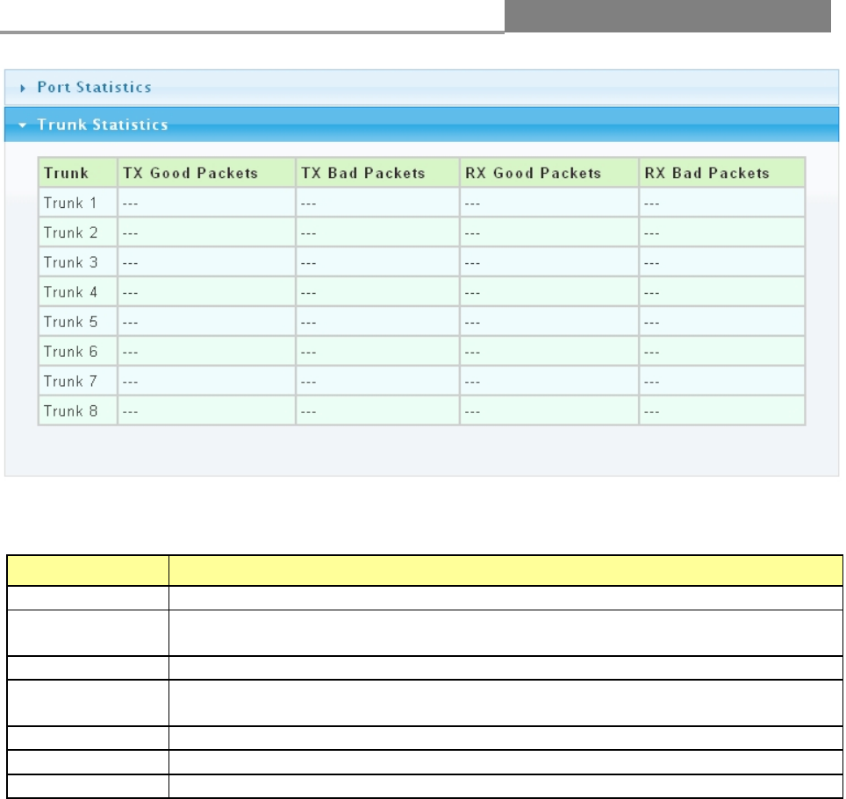Viewport: 846px width, 799px height.
Task: Click the Trunk 2 row label
Action: tap(70, 232)
